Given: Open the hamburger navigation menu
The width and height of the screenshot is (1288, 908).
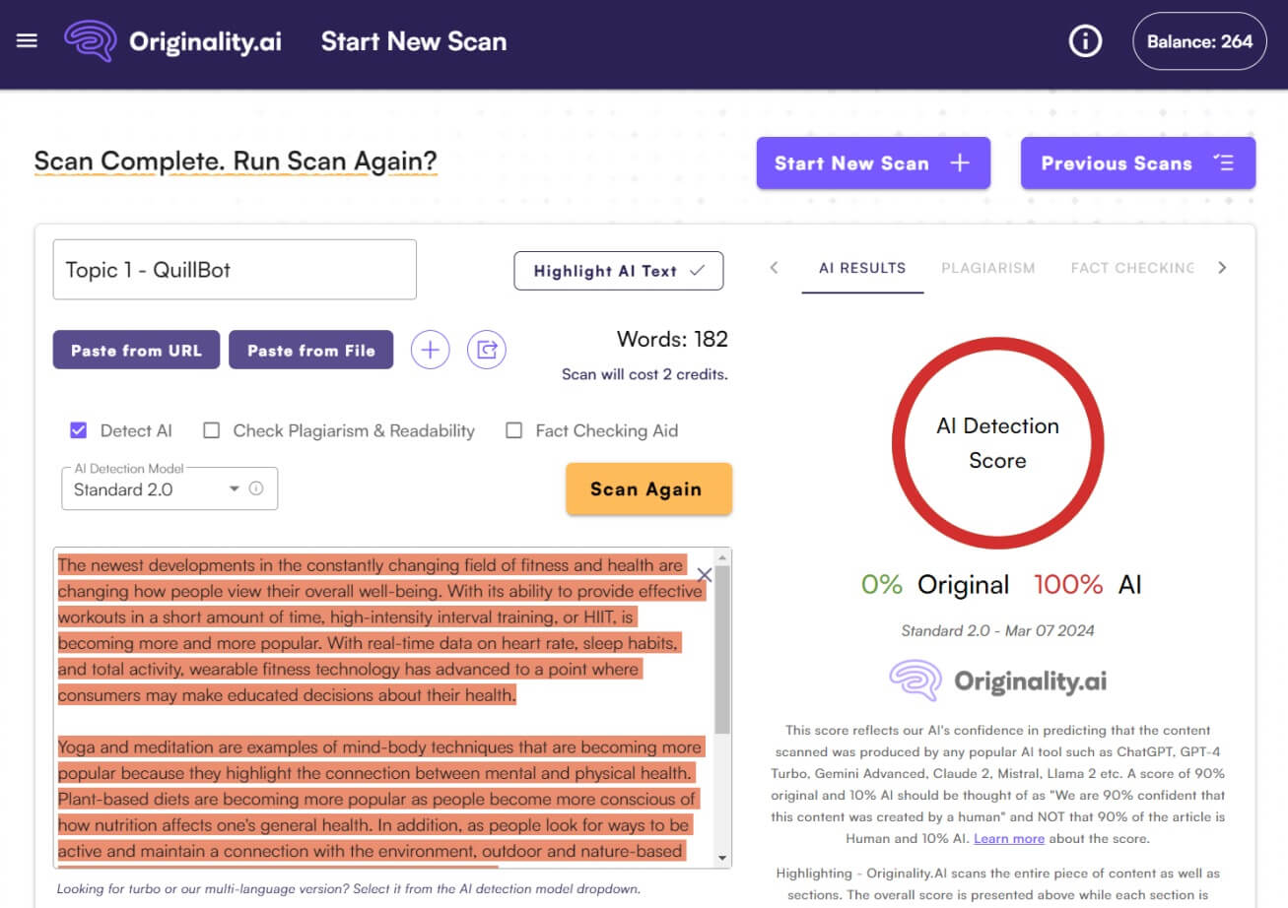Looking at the screenshot, I should pyautogui.click(x=28, y=41).
